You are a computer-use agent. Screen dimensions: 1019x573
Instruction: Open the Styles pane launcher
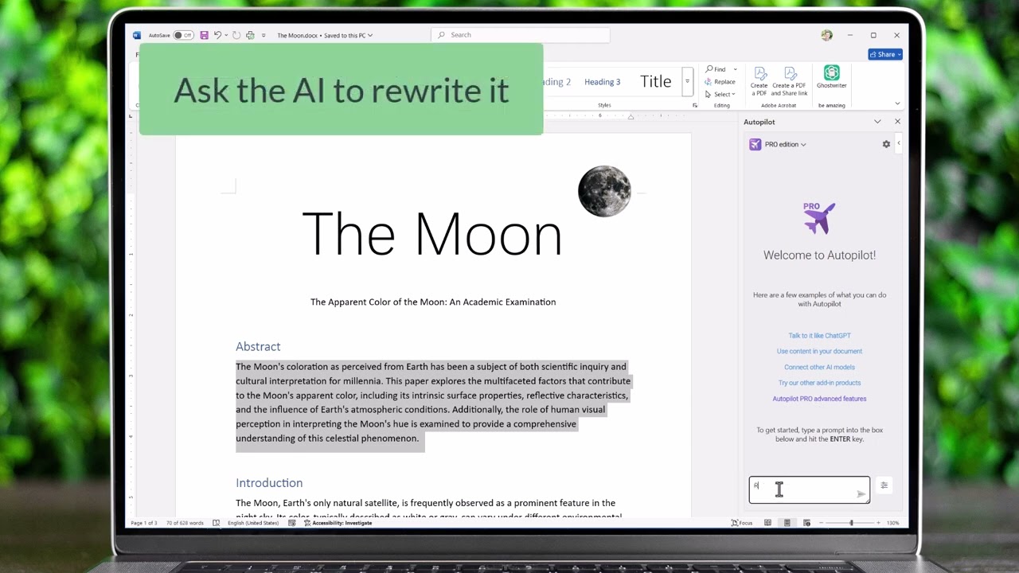tap(695, 105)
